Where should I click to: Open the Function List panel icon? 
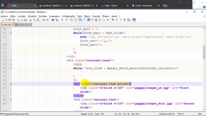click(x=100, y=20)
